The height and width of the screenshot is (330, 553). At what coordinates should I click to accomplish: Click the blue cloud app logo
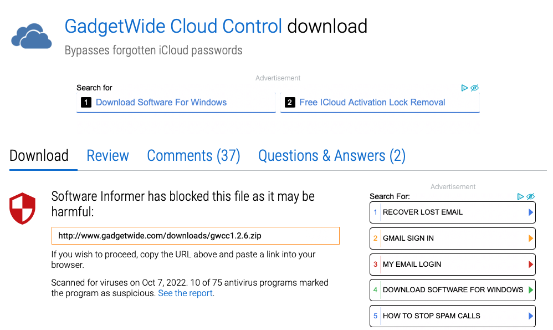click(x=32, y=37)
